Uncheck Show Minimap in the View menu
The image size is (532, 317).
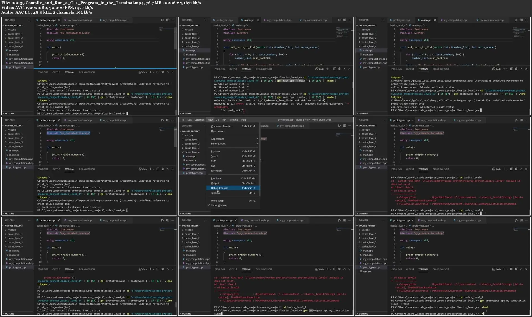point(219,206)
